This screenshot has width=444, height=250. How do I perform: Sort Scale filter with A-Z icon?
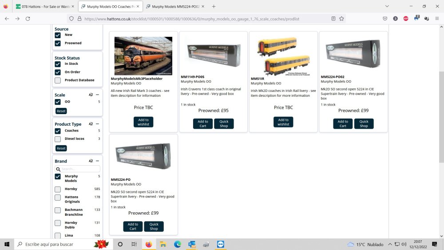tap(91, 95)
